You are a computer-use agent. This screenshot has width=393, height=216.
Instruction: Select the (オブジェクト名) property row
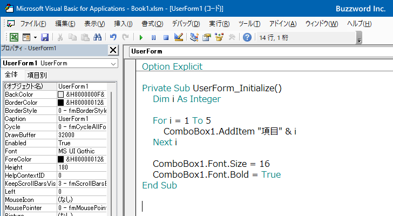coord(56,86)
